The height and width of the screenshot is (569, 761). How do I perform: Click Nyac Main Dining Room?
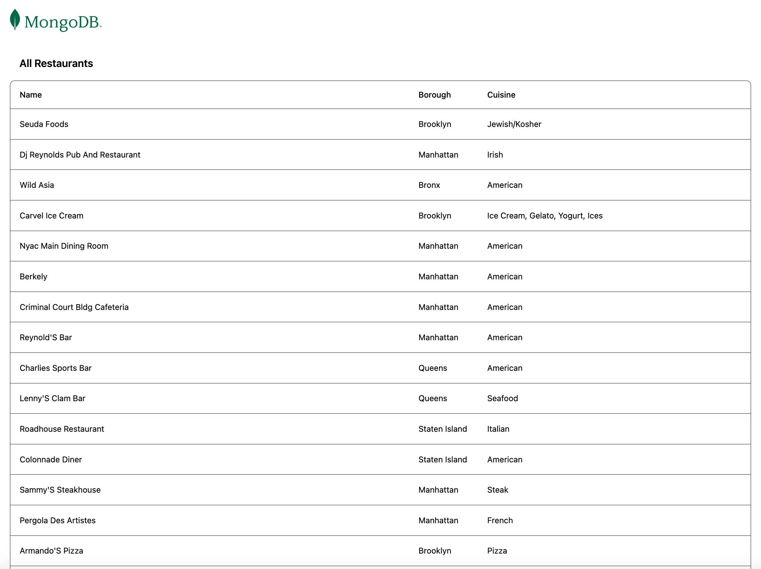[x=64, y=246]
